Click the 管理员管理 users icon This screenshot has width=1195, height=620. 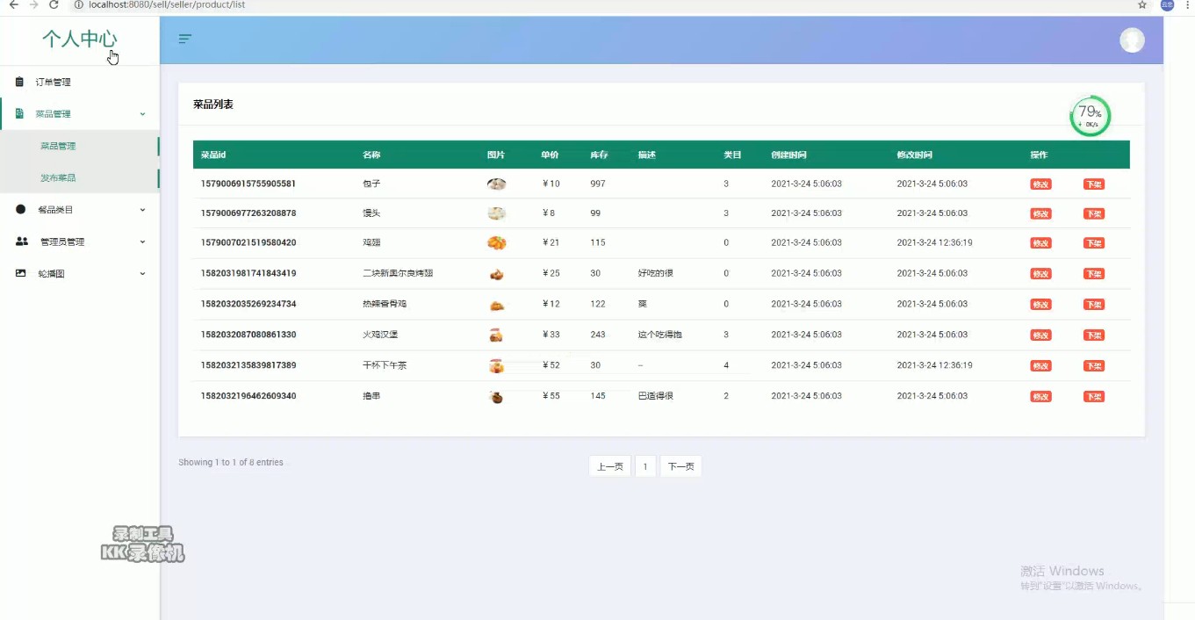pyautogui.click(x=22, y=242)
